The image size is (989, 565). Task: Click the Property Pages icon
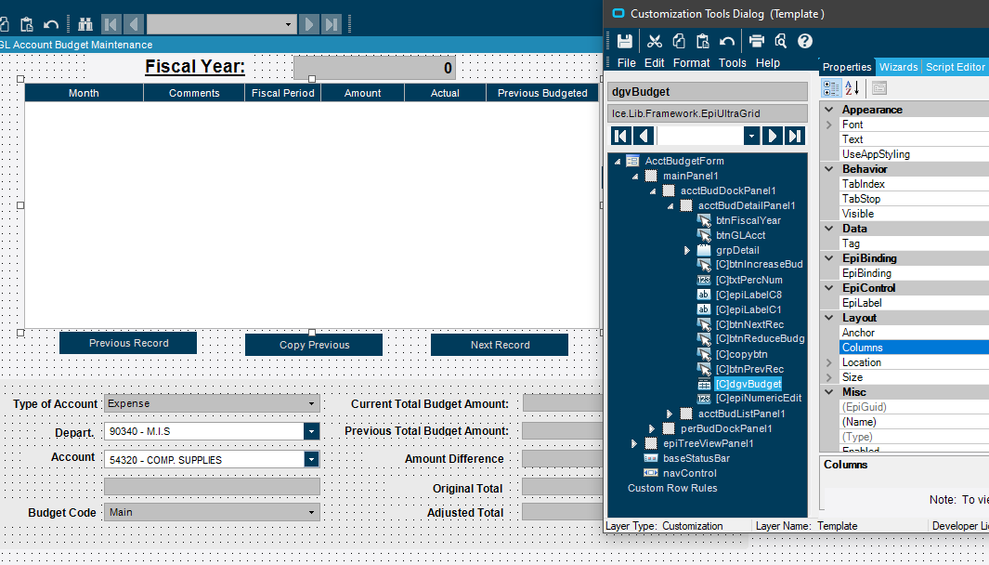pos(879,87)
